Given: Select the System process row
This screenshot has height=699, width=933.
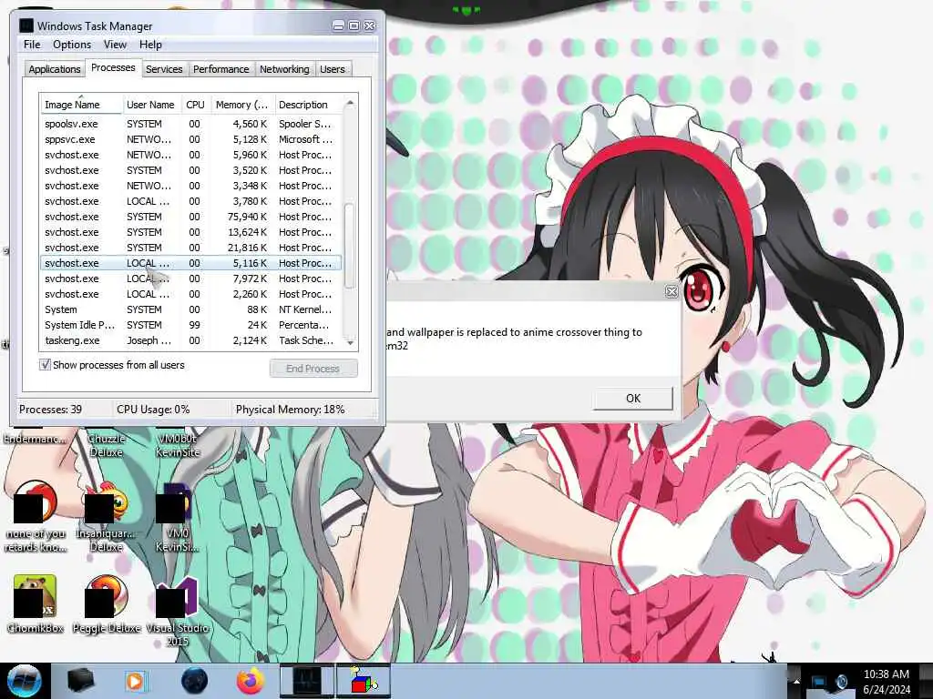Looking at the screenshot, I should 190,309.
